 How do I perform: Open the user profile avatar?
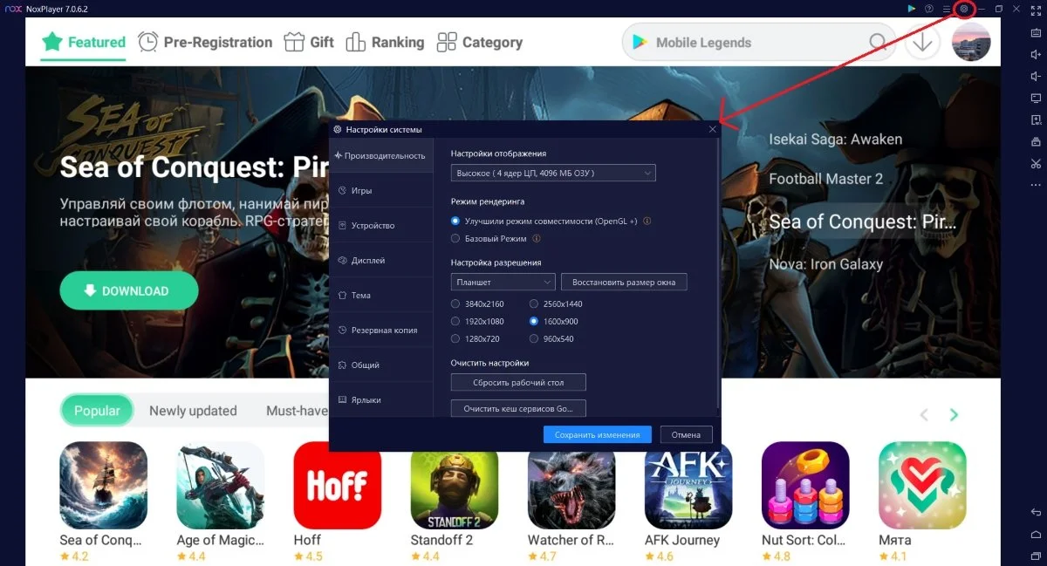pyautogui.click(x=971, y=42)
